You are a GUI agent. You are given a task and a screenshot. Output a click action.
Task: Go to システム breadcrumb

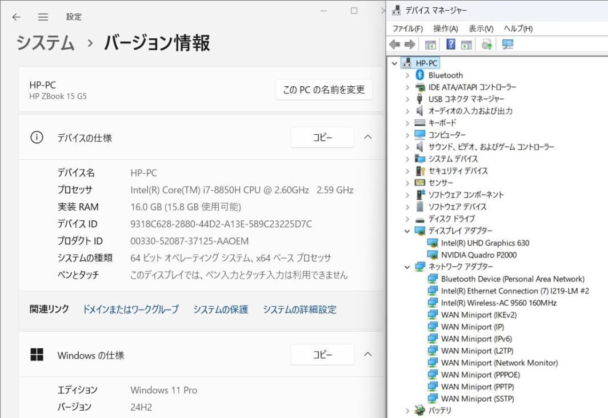point(45,43)
